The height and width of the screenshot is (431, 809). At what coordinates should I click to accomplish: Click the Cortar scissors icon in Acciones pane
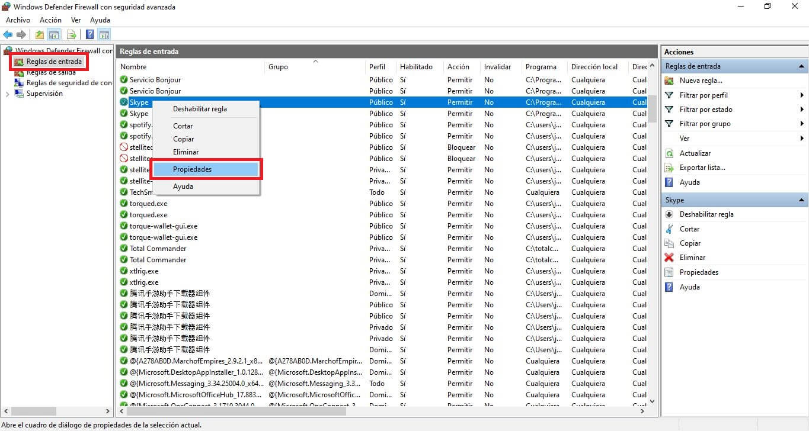click(x=669, y=229)
